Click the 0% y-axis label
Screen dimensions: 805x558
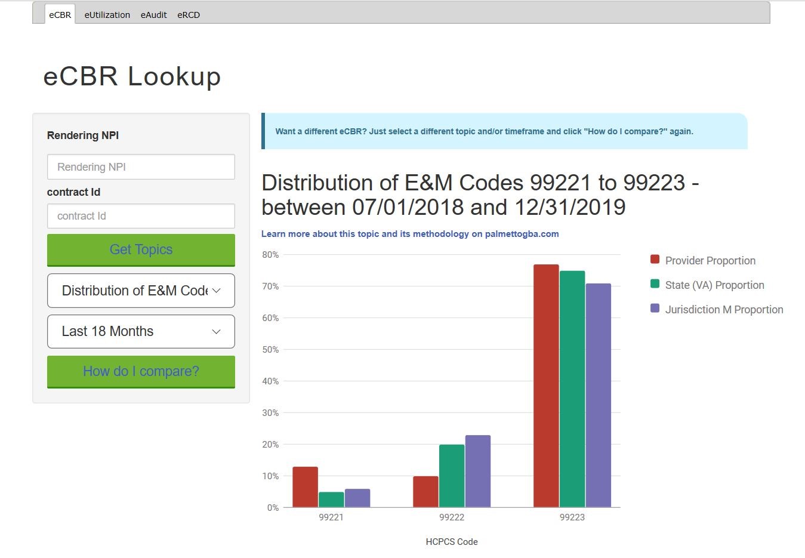point(273,508)
